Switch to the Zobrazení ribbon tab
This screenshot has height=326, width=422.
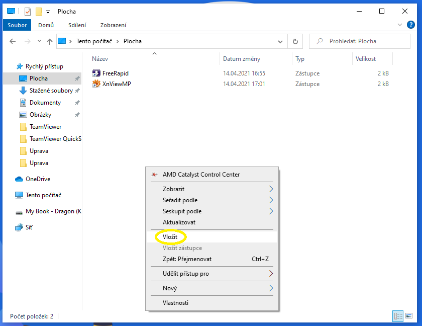(114, 25)
